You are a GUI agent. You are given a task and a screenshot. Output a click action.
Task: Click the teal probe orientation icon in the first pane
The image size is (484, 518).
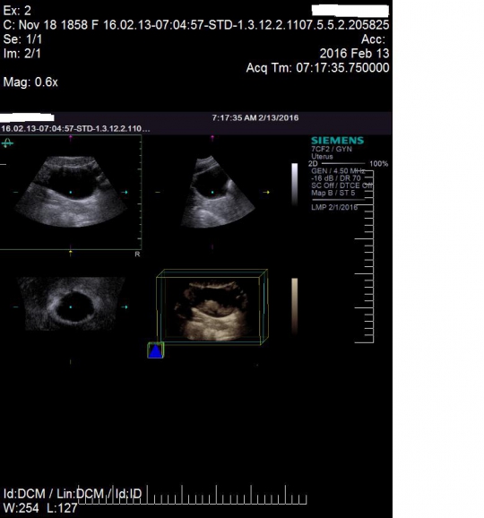[x=7, y=143]
